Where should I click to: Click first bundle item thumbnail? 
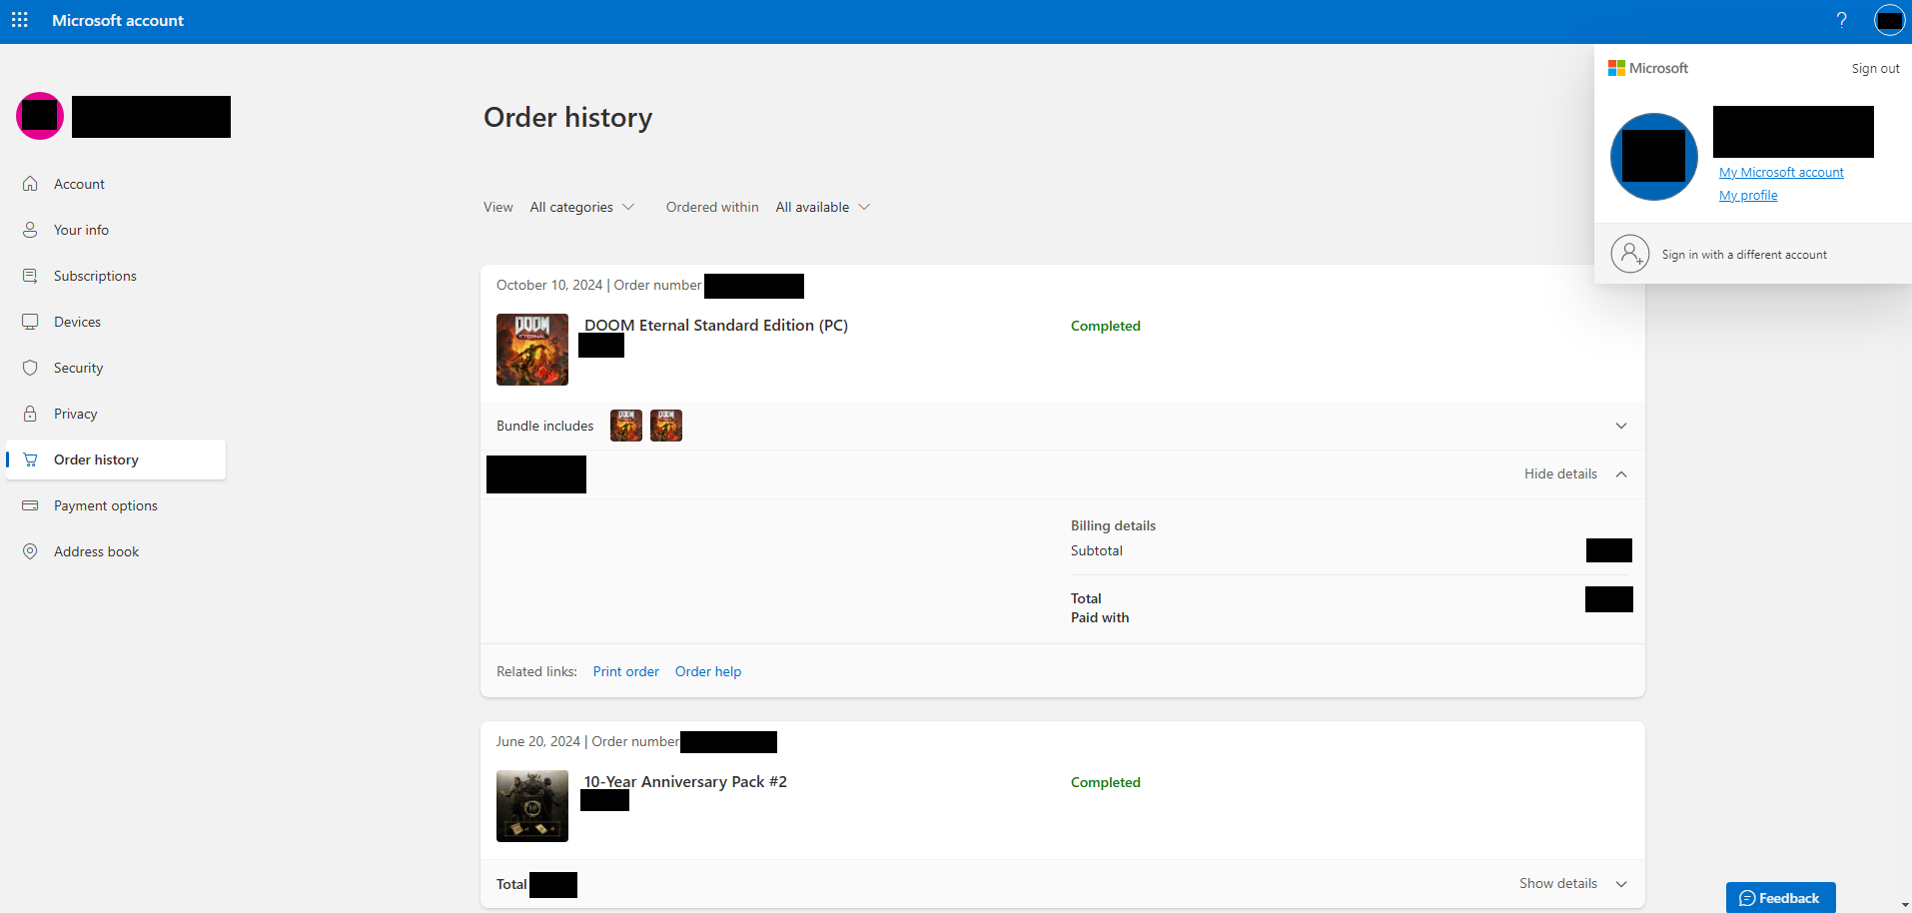click(626, 426)
